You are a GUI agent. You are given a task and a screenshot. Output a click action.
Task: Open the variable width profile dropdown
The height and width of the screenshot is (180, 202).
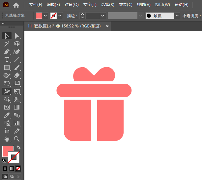[141, 16]
